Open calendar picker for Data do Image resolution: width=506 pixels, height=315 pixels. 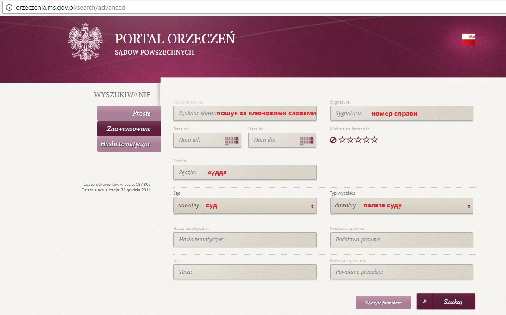[x=306, y=140]
